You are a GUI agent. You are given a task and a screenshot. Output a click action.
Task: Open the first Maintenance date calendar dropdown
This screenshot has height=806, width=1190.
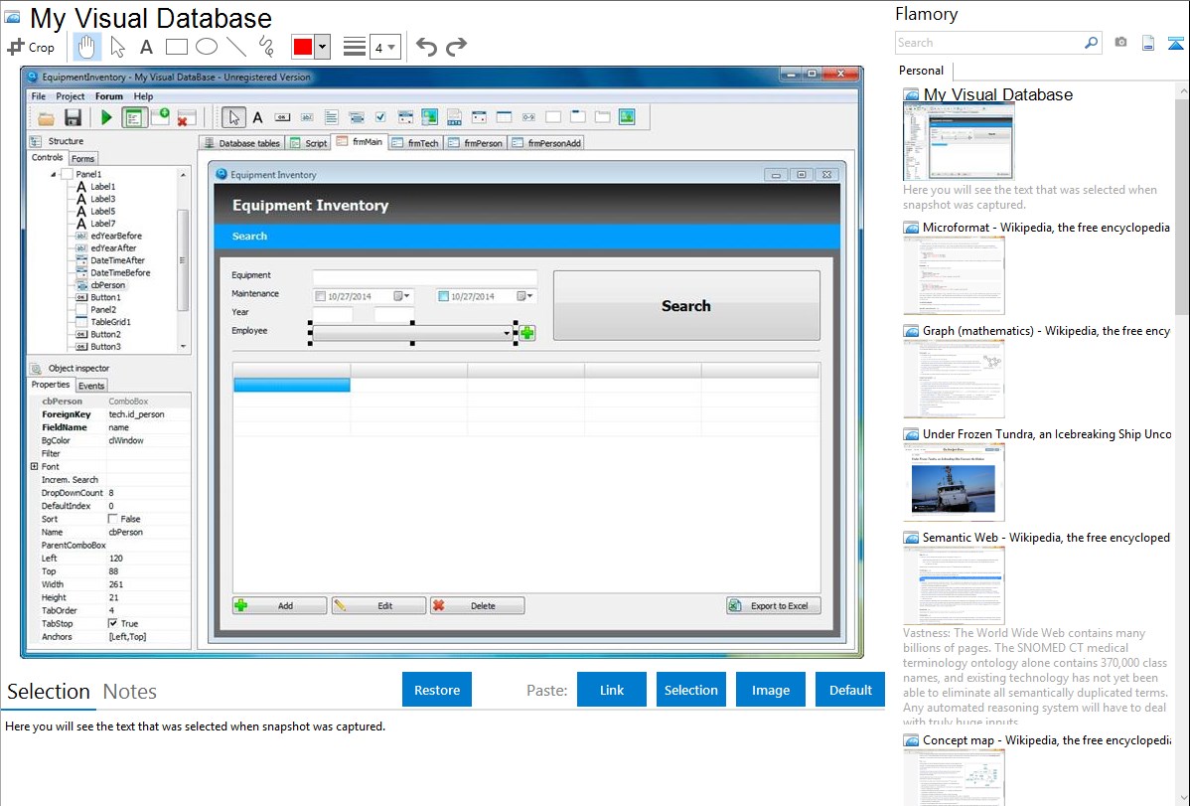pyautogui.click(x=401, y=296)
